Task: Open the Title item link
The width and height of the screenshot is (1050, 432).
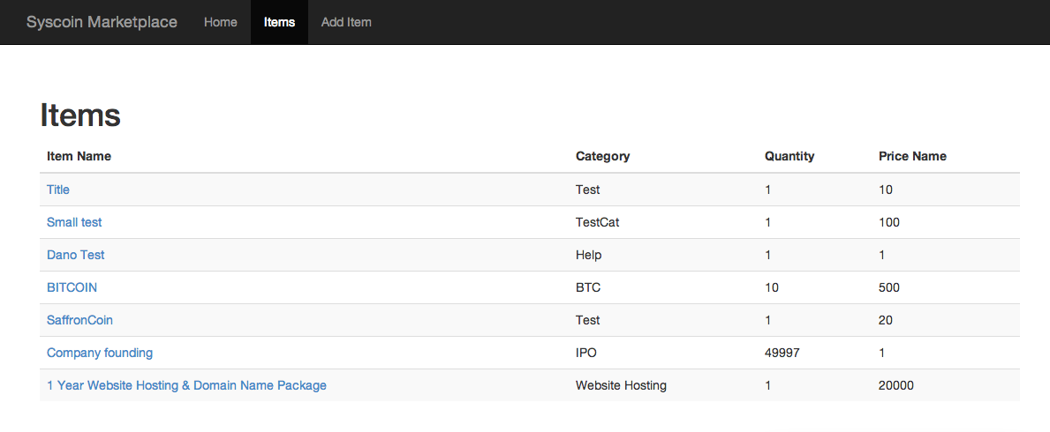Action: tap(58, 190)
